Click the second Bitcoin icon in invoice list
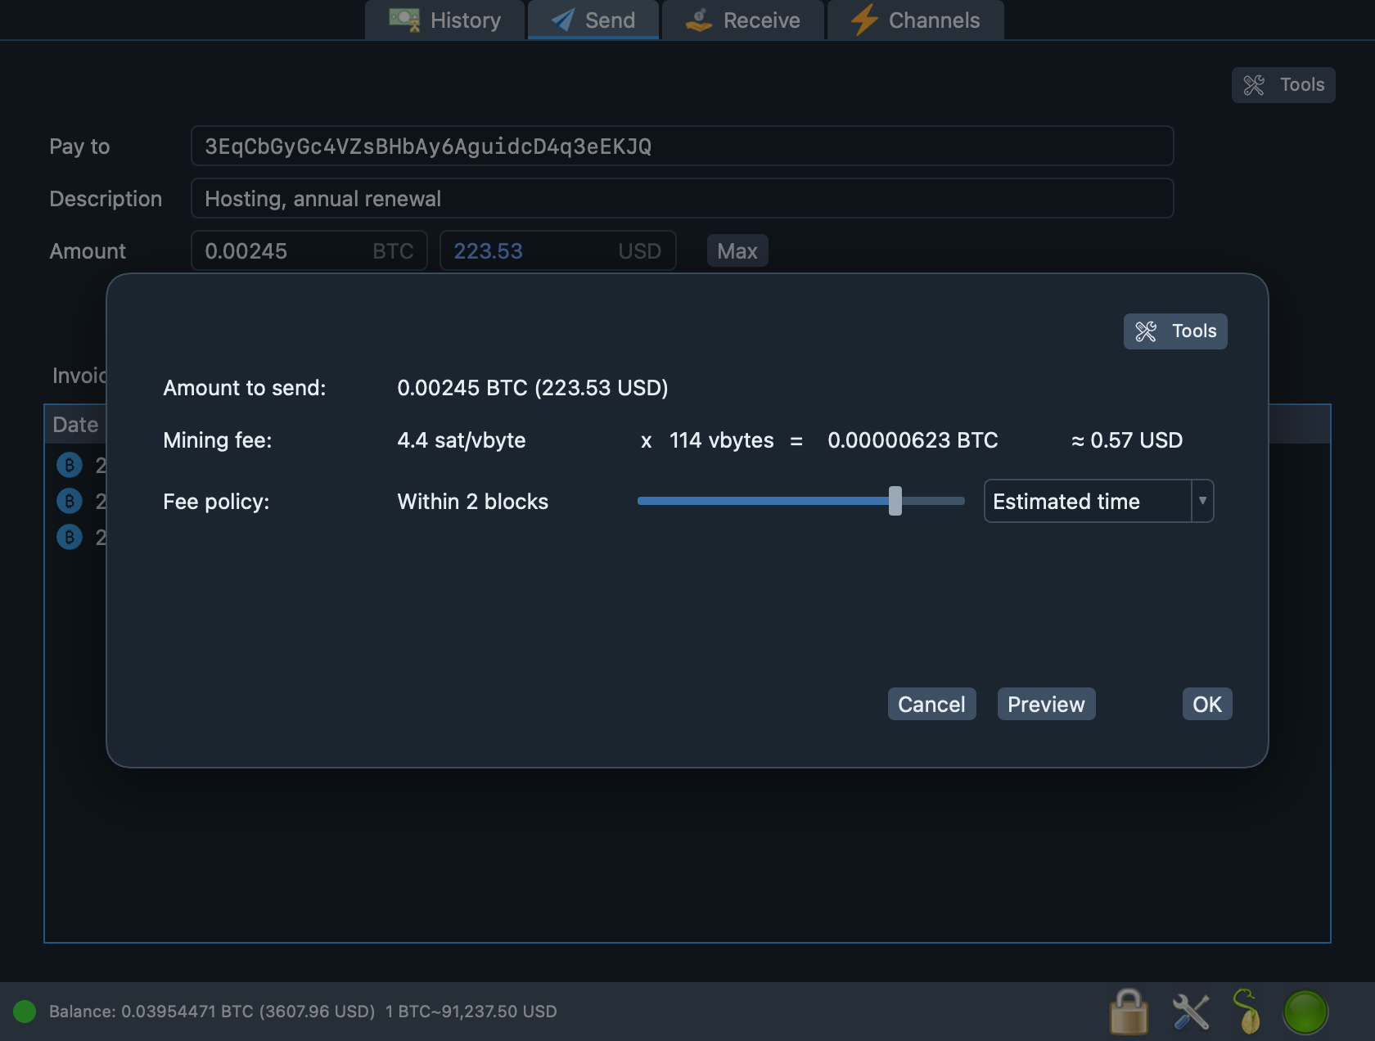This screenshot has height=1041, width=1375. coord(70,501)
